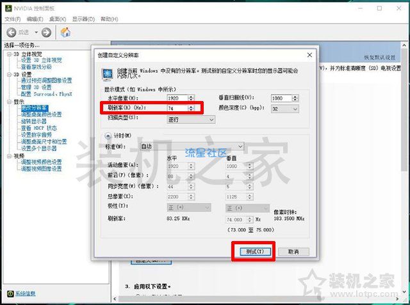Open the 帮助(H) menu

[x=110, y=19]
